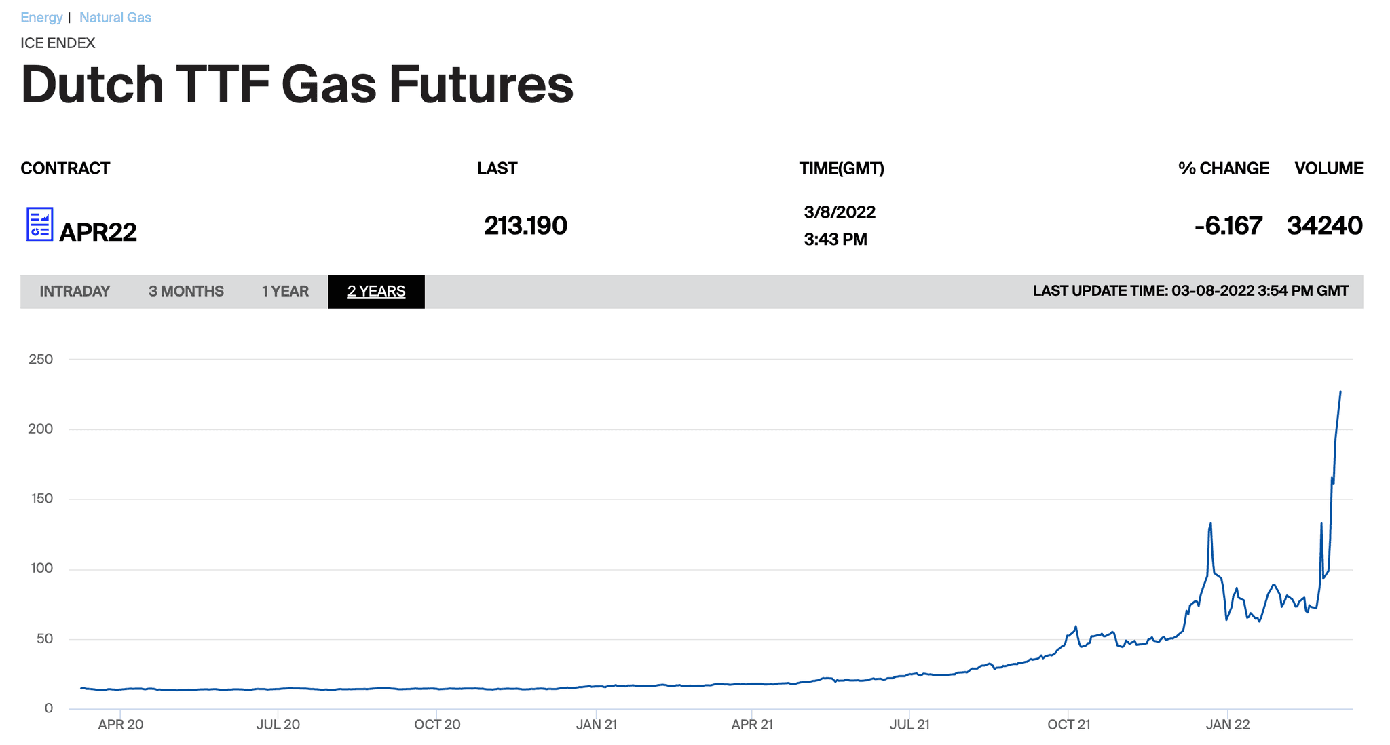Switch to the INTRADAY chart tab

click(75, 292)
